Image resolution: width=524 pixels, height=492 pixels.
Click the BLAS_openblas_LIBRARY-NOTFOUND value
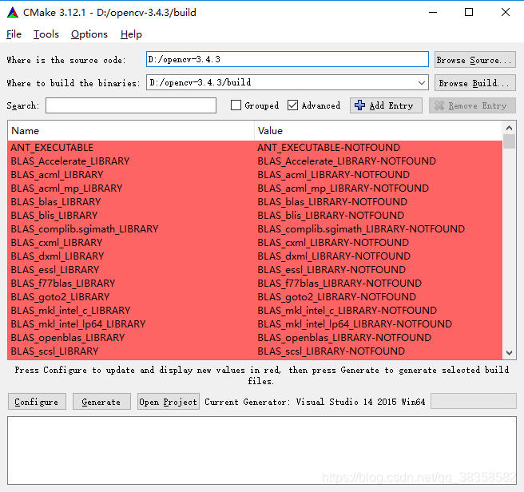click(x=344, y=337)
